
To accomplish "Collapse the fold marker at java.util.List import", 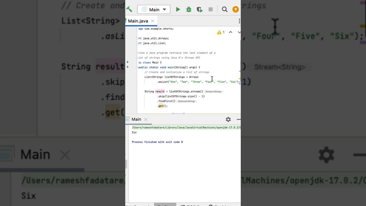I will pos(137,43).
